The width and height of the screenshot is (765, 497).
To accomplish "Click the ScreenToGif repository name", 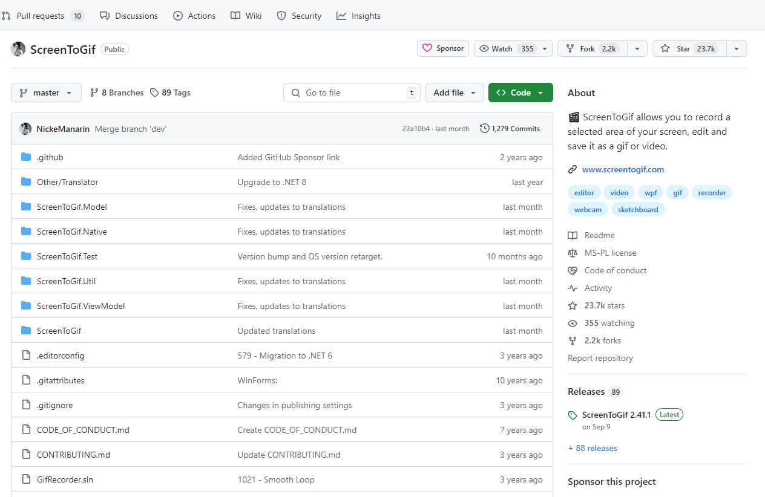I will 63,50.
